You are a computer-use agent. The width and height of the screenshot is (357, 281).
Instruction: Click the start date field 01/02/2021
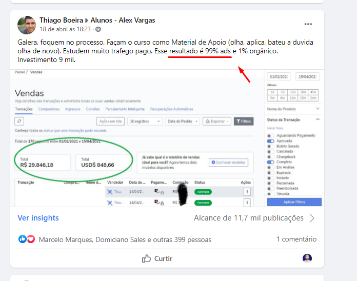279,76
